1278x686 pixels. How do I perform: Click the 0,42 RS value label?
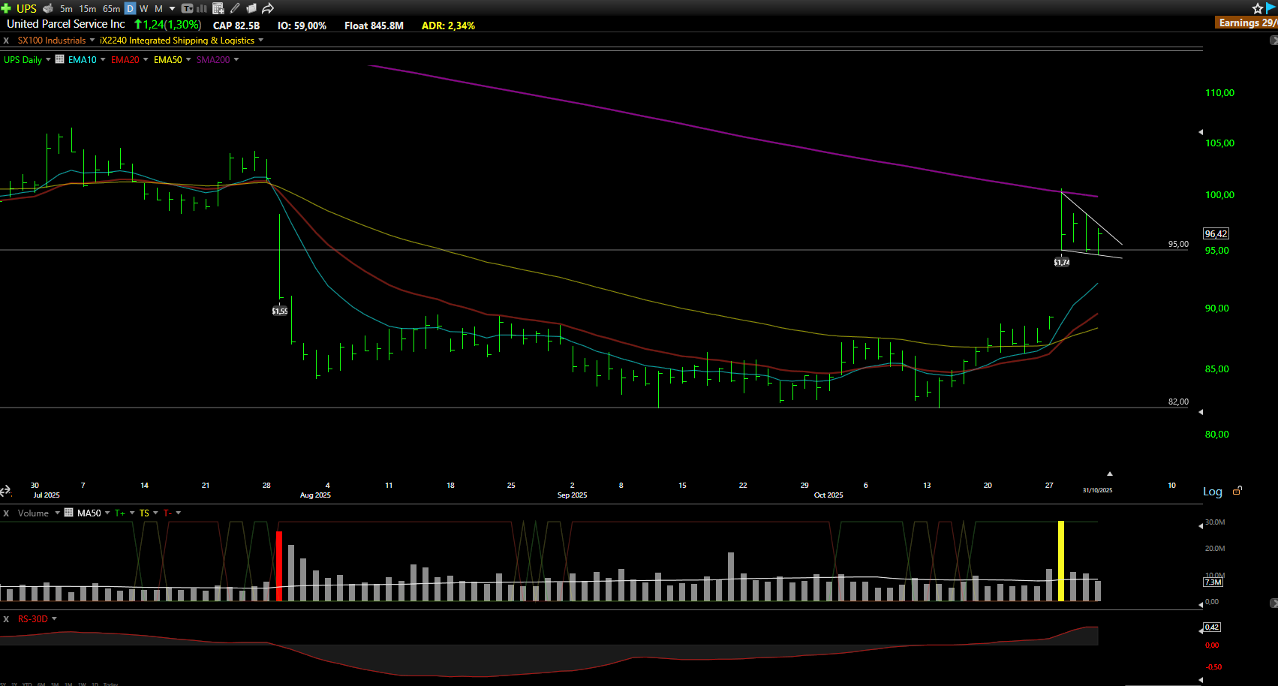tap(1212, 627)
